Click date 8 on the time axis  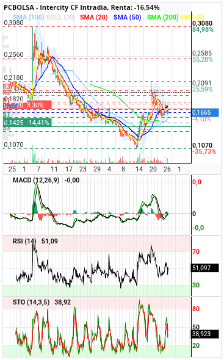pyautogui.click(x=123, y=170)
